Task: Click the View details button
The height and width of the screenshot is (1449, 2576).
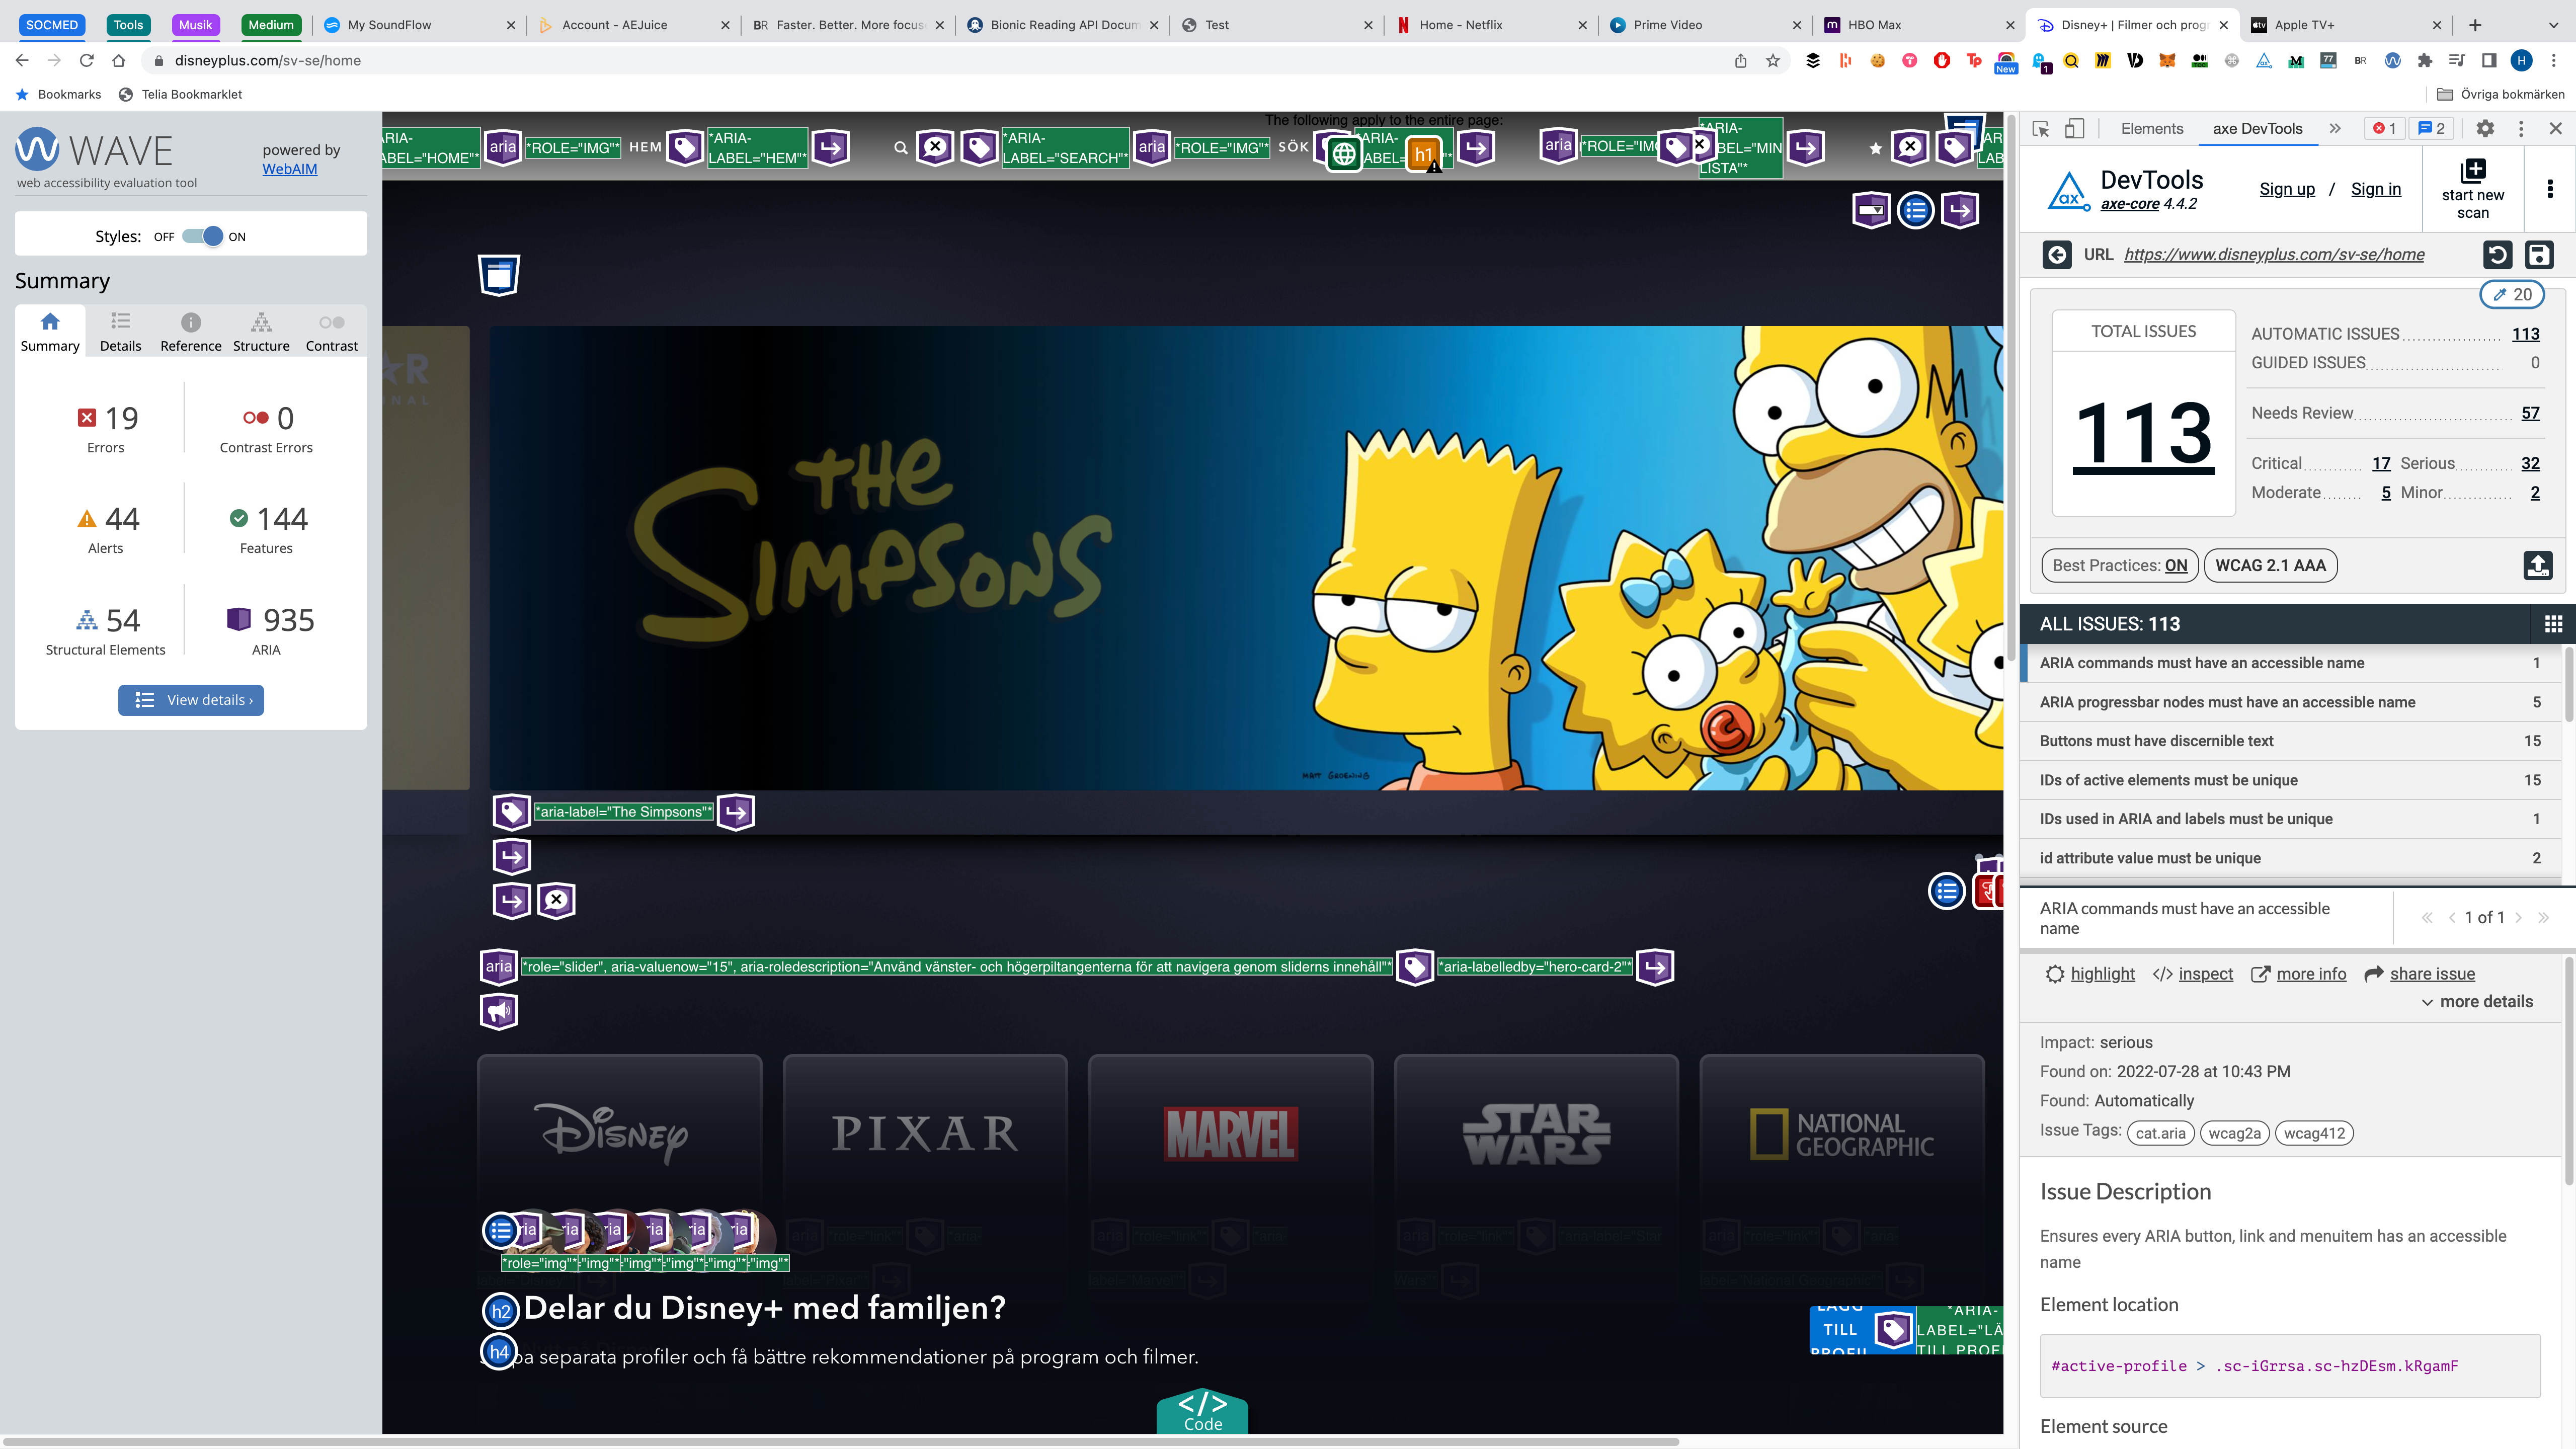Action: [x=191, y=700]
